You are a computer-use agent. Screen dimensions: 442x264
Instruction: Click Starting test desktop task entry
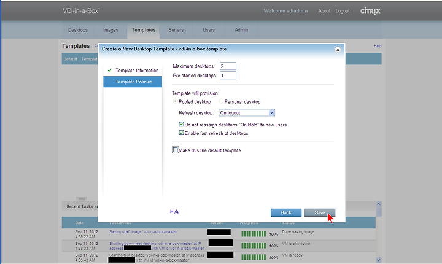coord(157,257)
